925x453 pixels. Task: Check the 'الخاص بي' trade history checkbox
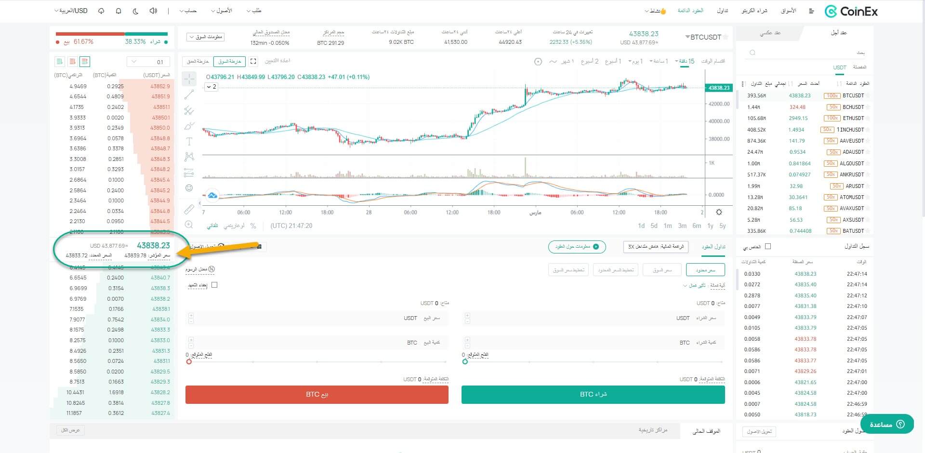pyautogui.click(x=768, y=246)
